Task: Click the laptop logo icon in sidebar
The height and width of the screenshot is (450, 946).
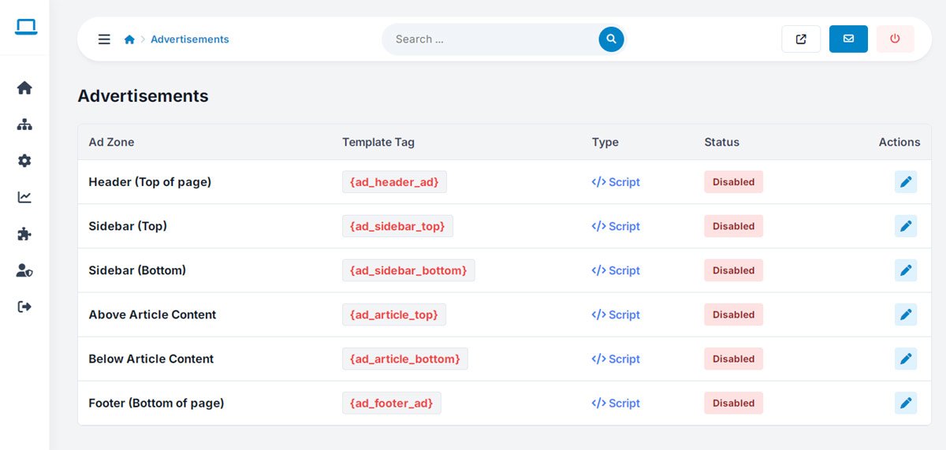Action: pyautogui.click(x=25, y=27)
